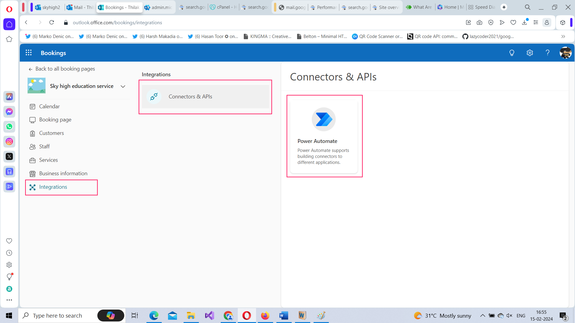The height and width of the screenshot is (323, 575).
Task: Click the lightbulb tips icon in Bookings header
Action: coord(512,53)
